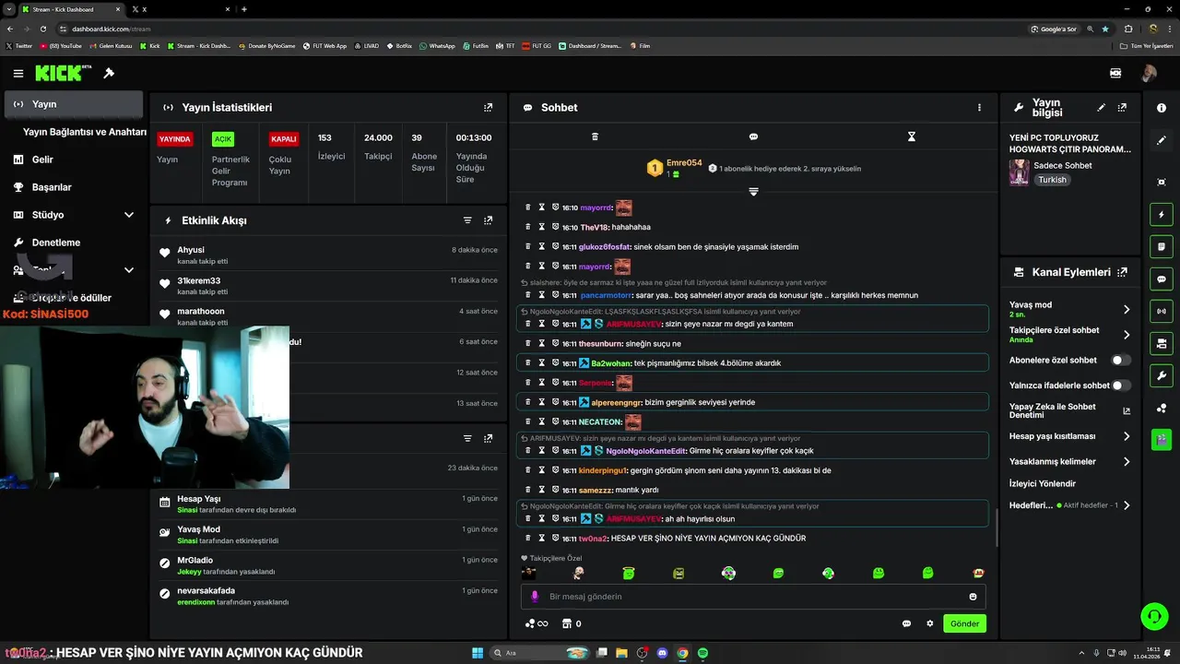Switch to the X browser tab
Screen dimensions: 1180x664
tap(180, 9)
